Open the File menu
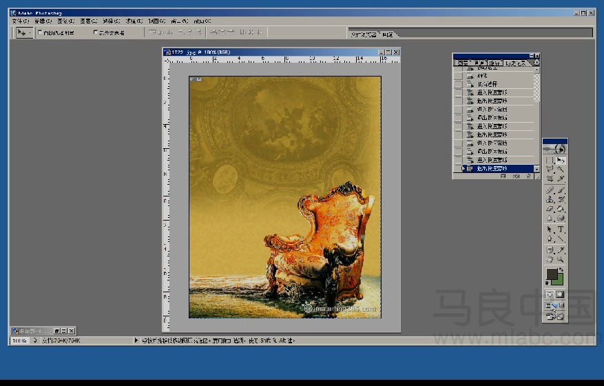 coord(20,21)
